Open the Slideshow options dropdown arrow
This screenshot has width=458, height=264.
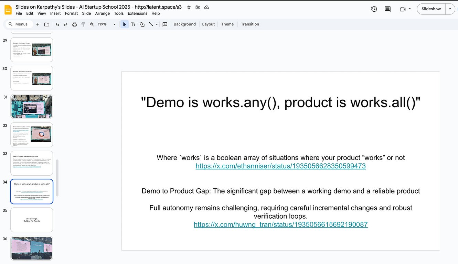[450, 9]
